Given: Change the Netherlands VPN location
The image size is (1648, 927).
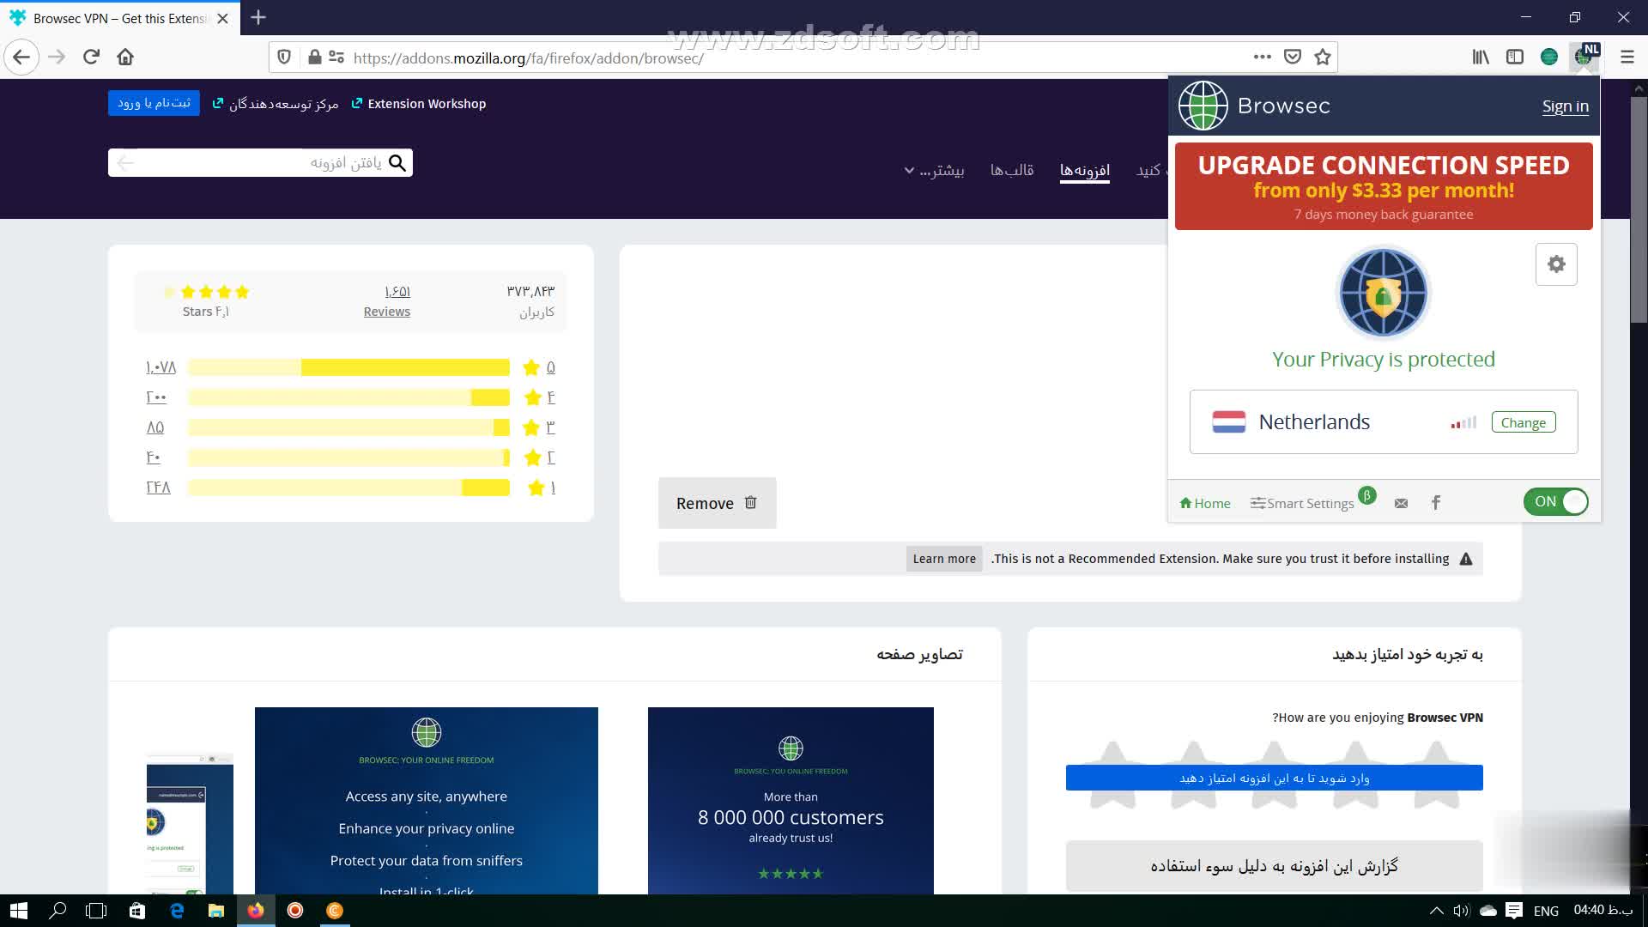Looking at the screenshot, I should tap(1523, 422).
